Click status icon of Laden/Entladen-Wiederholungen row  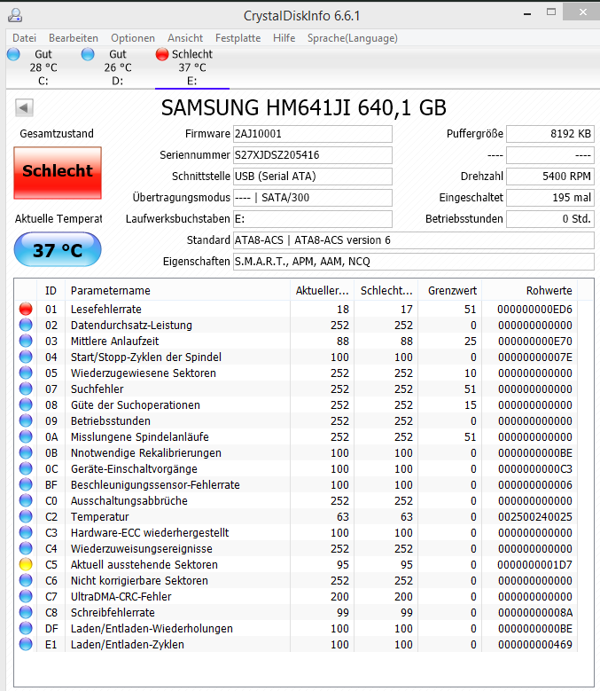(x=26, y=628)
